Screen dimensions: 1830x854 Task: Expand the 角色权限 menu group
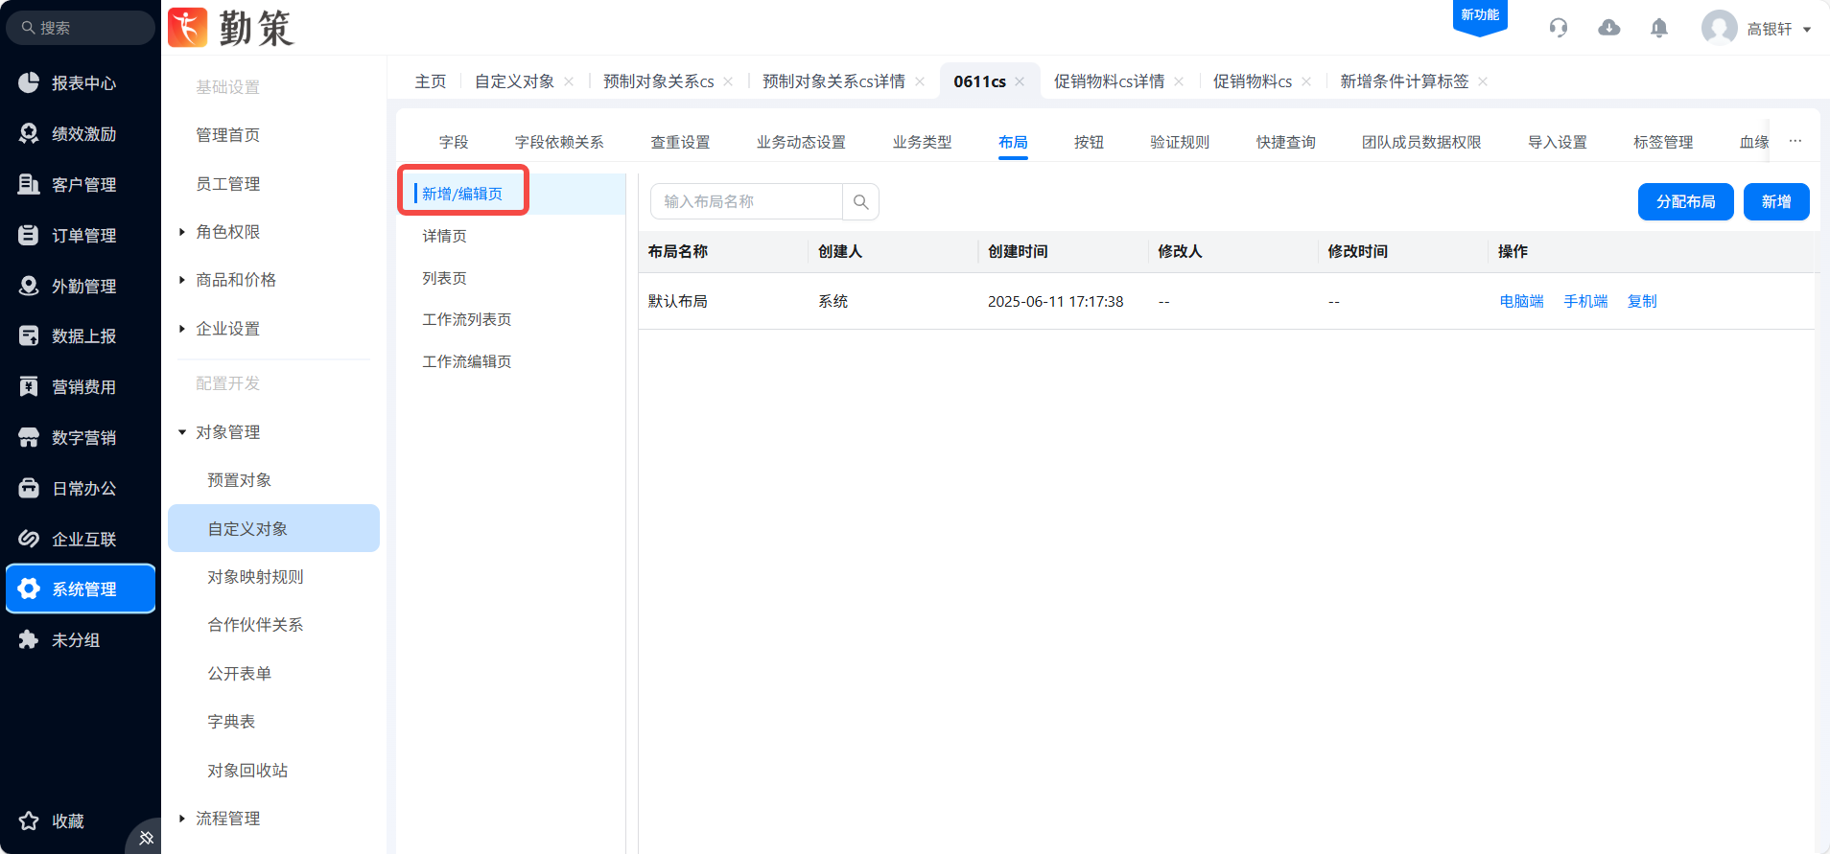pyautogui.click(x=227, y=232)
